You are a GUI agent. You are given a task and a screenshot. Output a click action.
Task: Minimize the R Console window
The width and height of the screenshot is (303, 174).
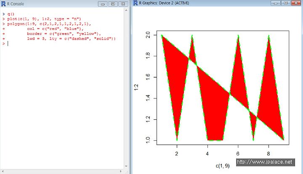pyautogui.click(x=103, y=4)
